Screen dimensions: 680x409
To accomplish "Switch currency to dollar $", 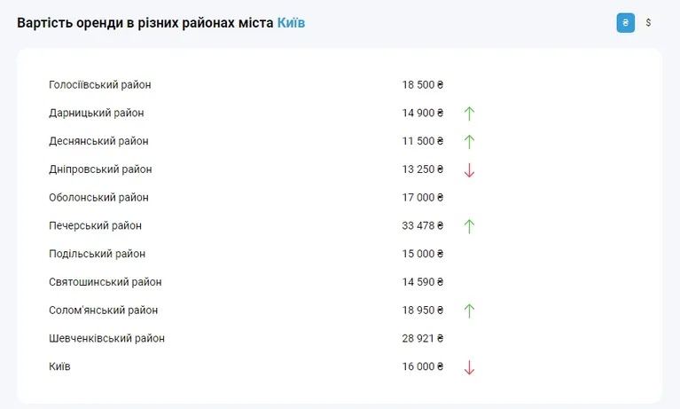I will pos(648,23).
